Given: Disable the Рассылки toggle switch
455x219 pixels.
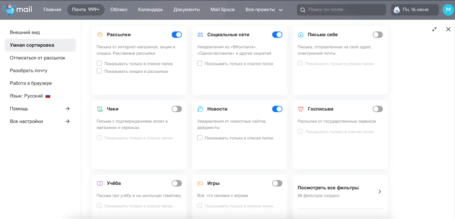Looking at the screenshot, I should point(177,35).
